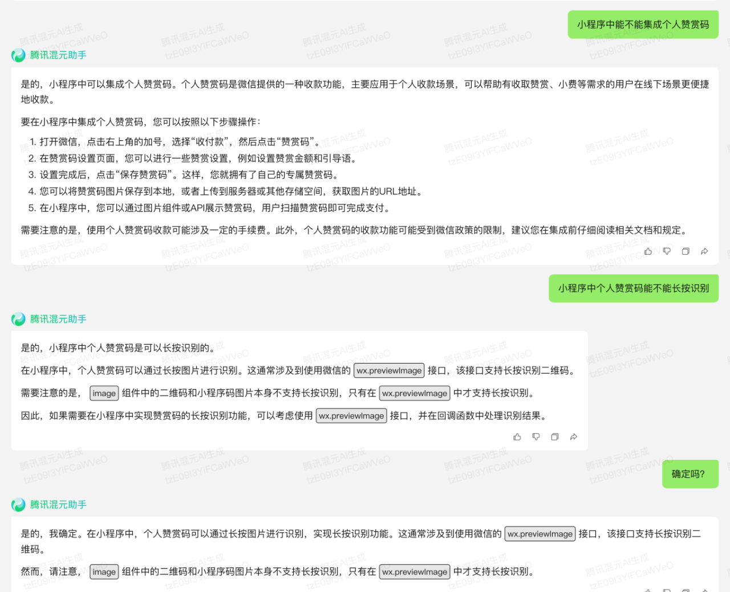Click step 1 打开微信 in the list

(x=176, y=142)
